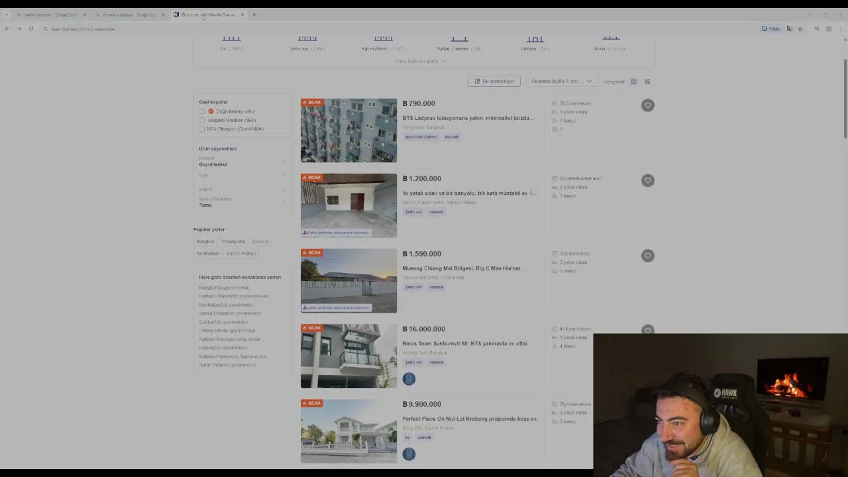Select the Ev category icon
Viewport: 848px width, 477px height.
click(x=231, y=38)
